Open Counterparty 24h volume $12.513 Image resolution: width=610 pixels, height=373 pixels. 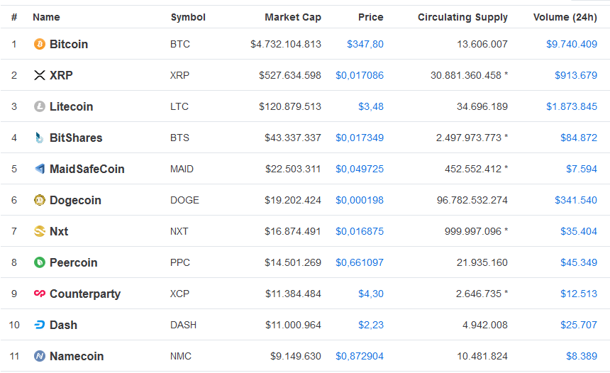pyautogui.click(x=579, y=294)
